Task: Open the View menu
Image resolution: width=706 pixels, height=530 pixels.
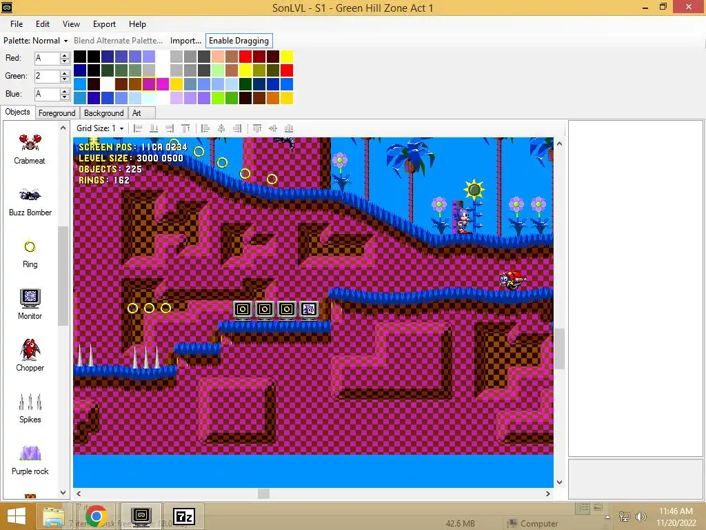Action: pyautogui.click(x=71, y=24)
